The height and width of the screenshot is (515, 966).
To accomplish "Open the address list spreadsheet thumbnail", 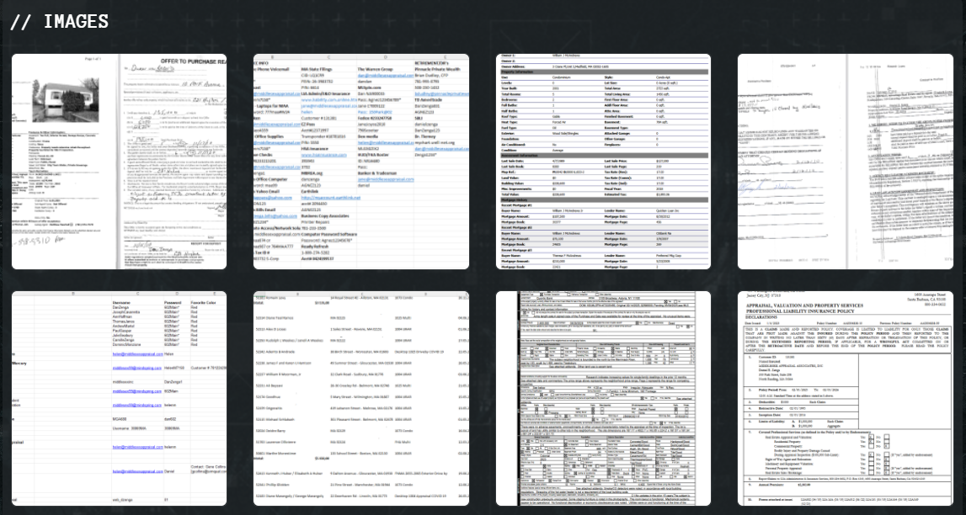I will 361,399.
